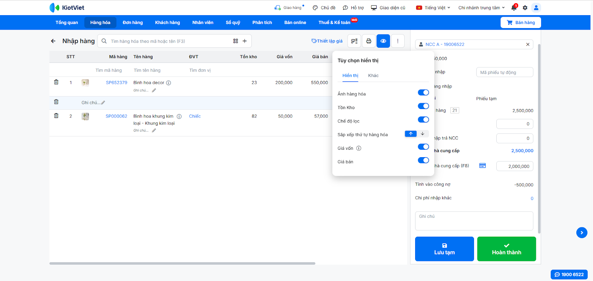Click the back arrow beside Nhập hàng
This screenshot has height=281, width=593.
click(53, 41)
